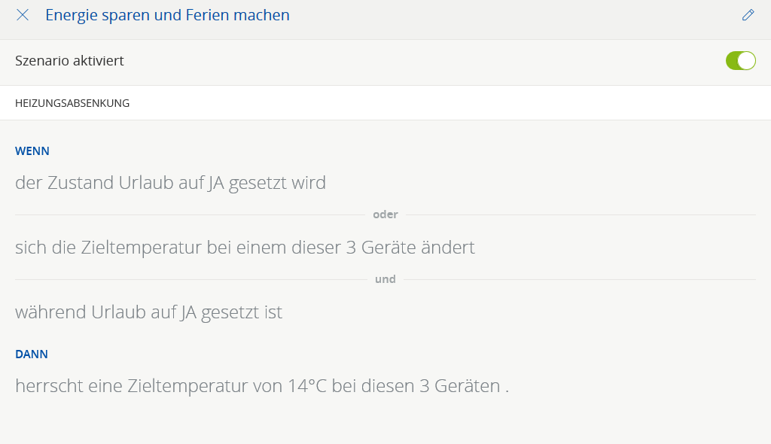The height and width of the screenshot is (444, 771).
Task: Click the scenario title Energie sparen und Ferien machen
Action: pos(167,15)
